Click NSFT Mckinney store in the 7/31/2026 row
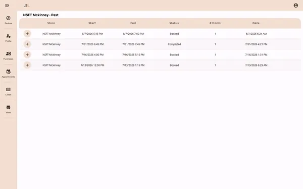Viewport: 303px width, 189px height. [52, 44]
